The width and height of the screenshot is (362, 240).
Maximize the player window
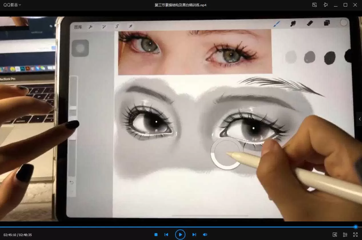[345, 5]
